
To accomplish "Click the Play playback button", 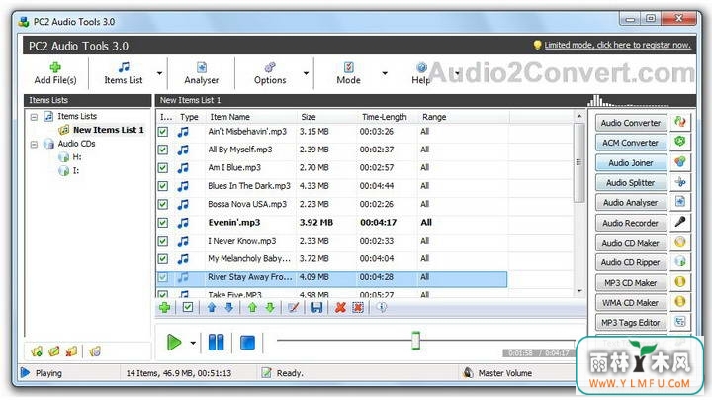I will (174, 343).
